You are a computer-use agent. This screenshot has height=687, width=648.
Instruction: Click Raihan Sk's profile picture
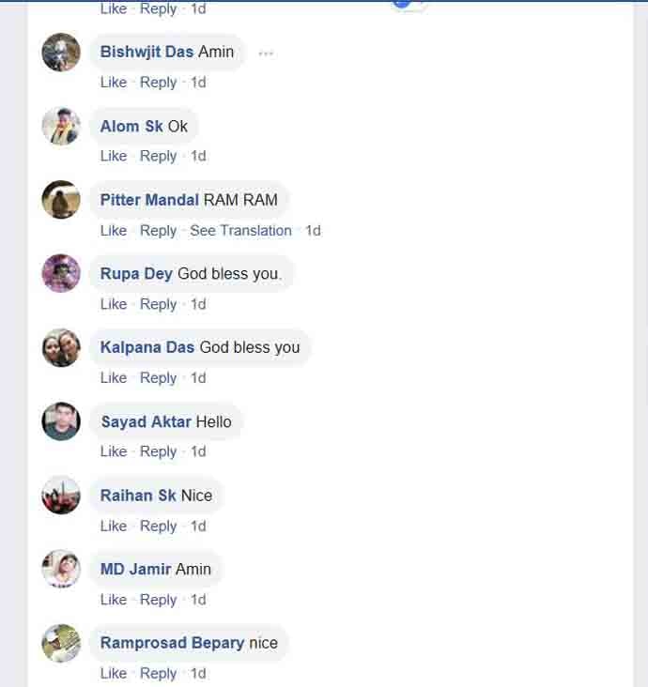click(61, 496)
